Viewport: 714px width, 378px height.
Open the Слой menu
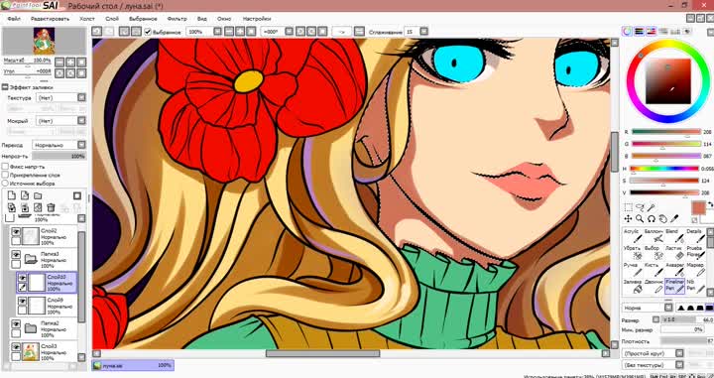pyautogui.click(x=112, y=19)
